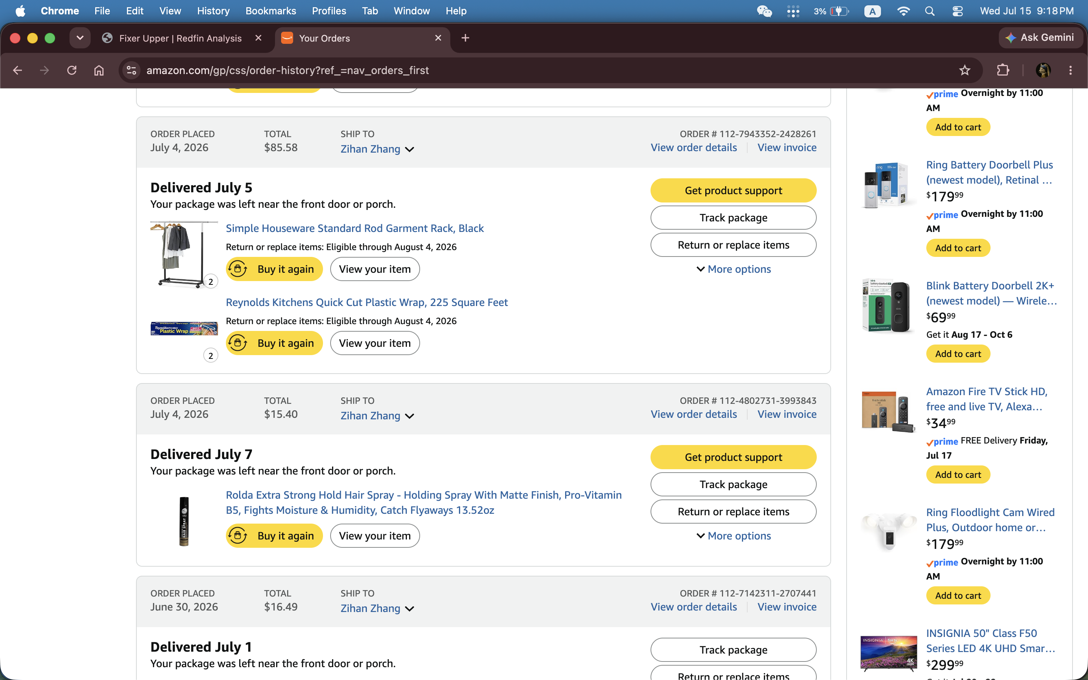Get product support for July 7 delivery
Viewport: 1088px width, 680px height.
733,457
